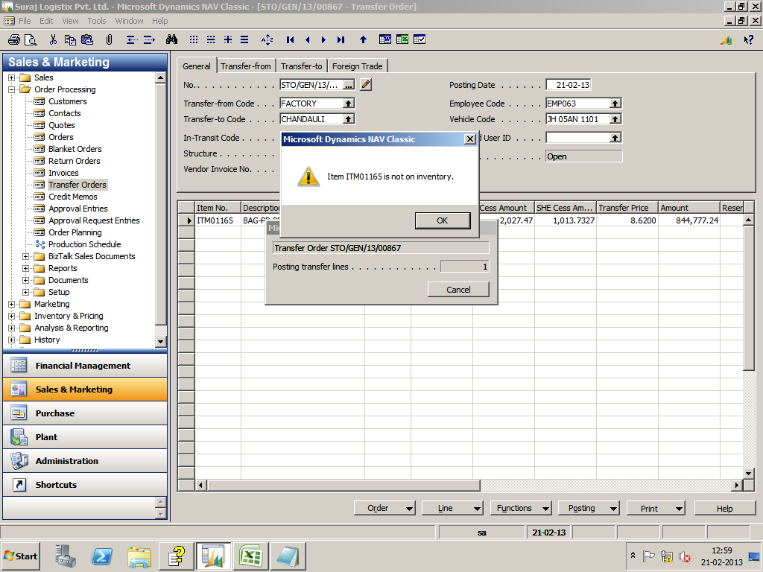
Task: Click the Paste clipboard icon
Action: click(87, 40)
